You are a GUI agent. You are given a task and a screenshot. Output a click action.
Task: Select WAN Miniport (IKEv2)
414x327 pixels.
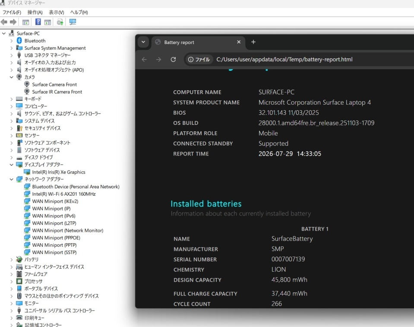[55, 201]
